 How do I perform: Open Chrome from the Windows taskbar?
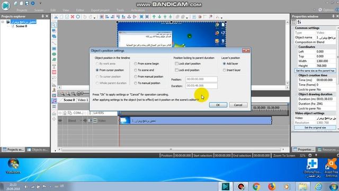(x=256, y=186)
